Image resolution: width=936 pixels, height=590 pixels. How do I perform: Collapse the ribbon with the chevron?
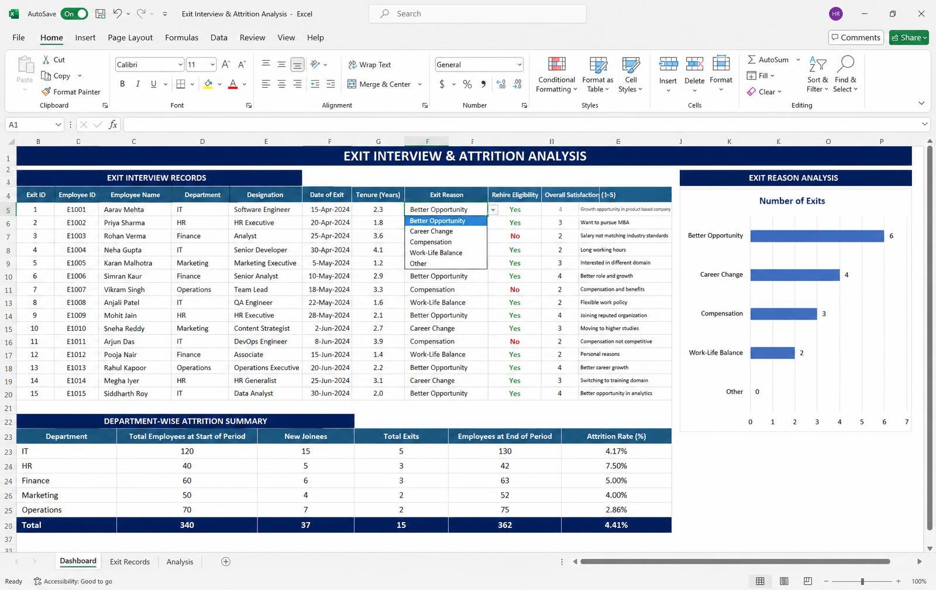click(x=921, y=104)
